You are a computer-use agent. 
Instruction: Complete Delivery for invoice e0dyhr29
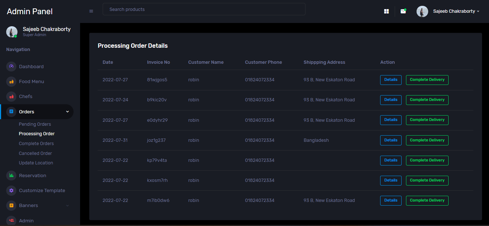(427, 120)
